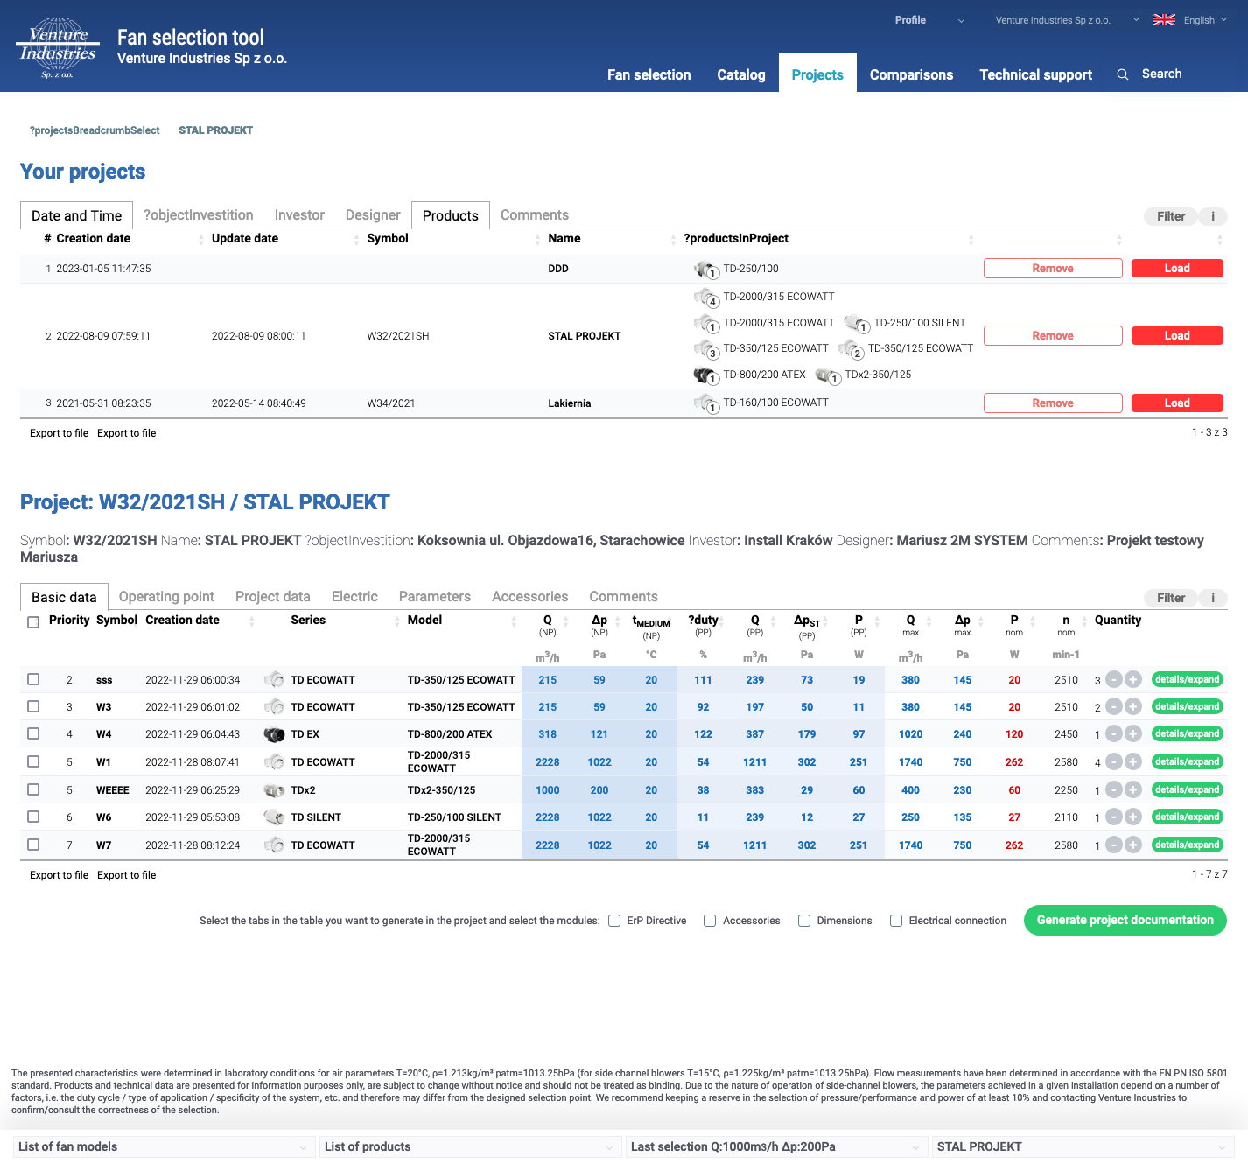This screenshot has height=1164, width=1248.
Task: Enable the Electrical connection module checkbox
Action: click(x=896, y=921)
